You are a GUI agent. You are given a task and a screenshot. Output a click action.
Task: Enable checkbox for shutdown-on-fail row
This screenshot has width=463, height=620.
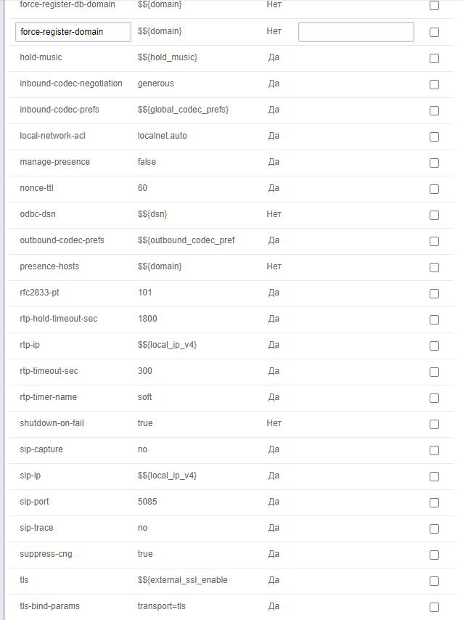tap(434, 424)
